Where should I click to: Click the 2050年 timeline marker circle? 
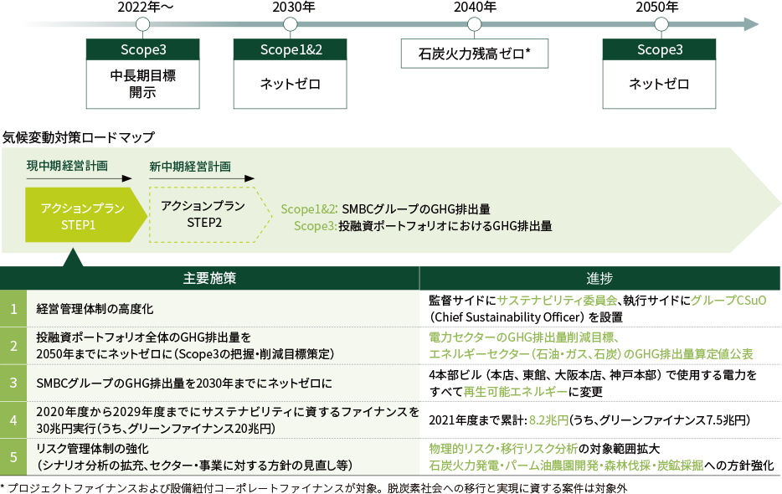661,24
